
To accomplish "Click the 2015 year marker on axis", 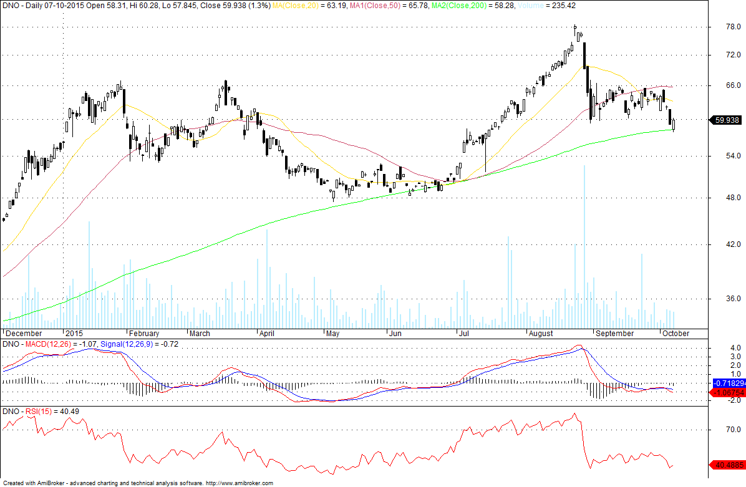I will [74, 334].
